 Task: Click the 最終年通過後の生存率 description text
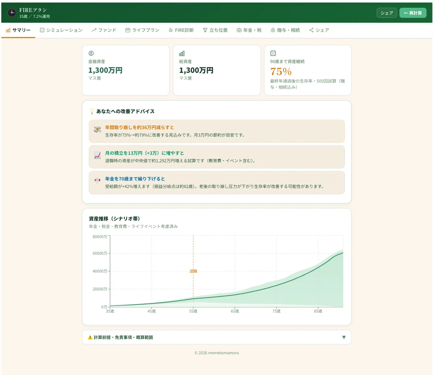307,84
